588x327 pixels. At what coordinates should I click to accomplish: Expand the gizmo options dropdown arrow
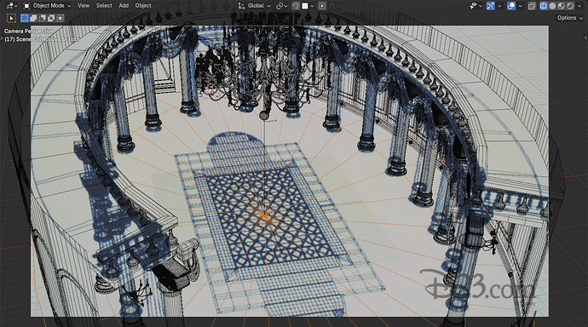[x=499, y=6]
